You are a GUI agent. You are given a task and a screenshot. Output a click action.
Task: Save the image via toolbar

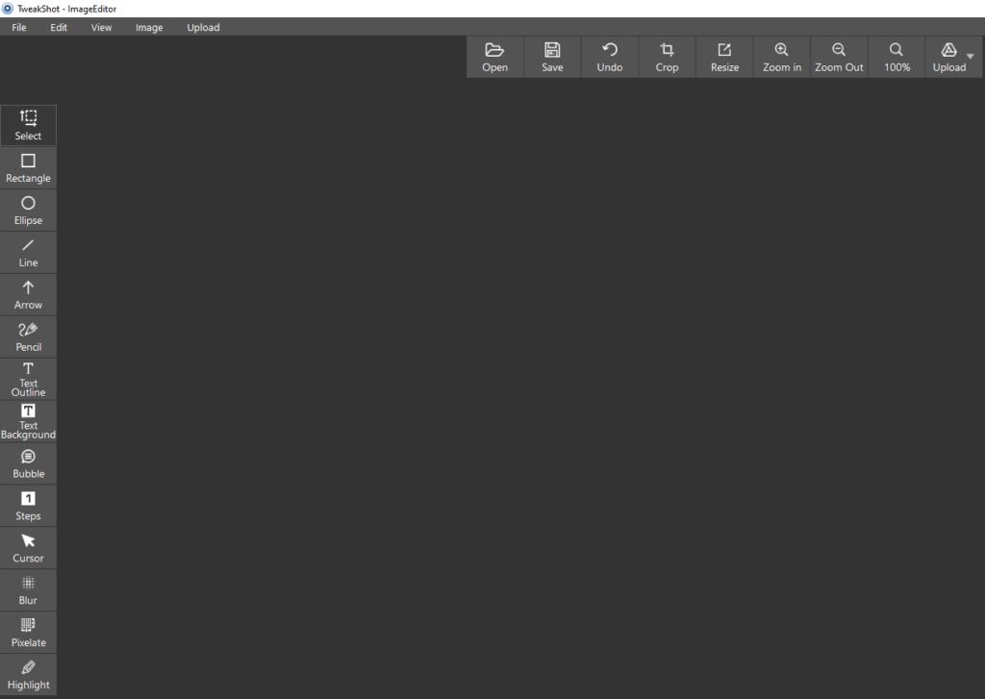[552, 57]
